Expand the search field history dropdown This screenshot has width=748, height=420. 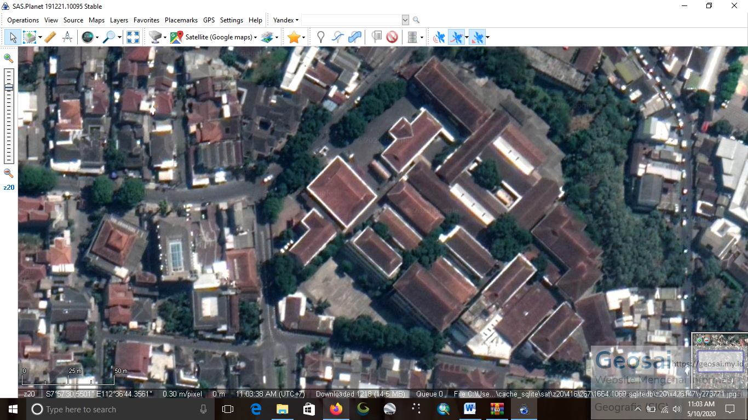(x=405, y=20)
